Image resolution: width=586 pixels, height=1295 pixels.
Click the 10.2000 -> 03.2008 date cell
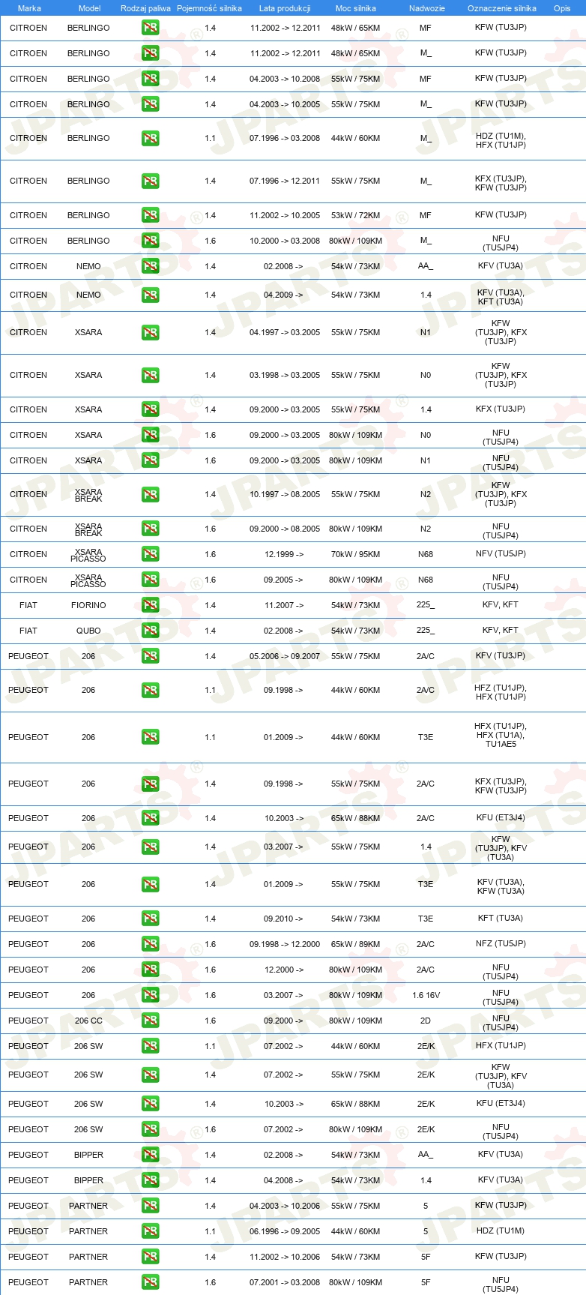pyautogui.click(x=285, y=241)
